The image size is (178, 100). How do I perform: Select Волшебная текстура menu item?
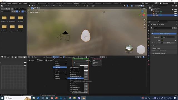coord(75,78)
